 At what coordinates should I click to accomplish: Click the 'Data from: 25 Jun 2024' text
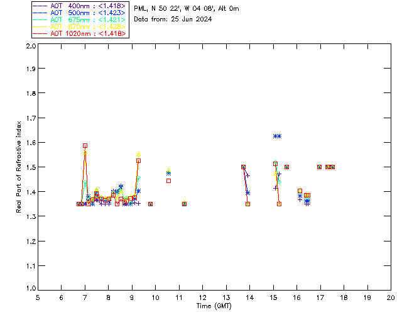173,19
